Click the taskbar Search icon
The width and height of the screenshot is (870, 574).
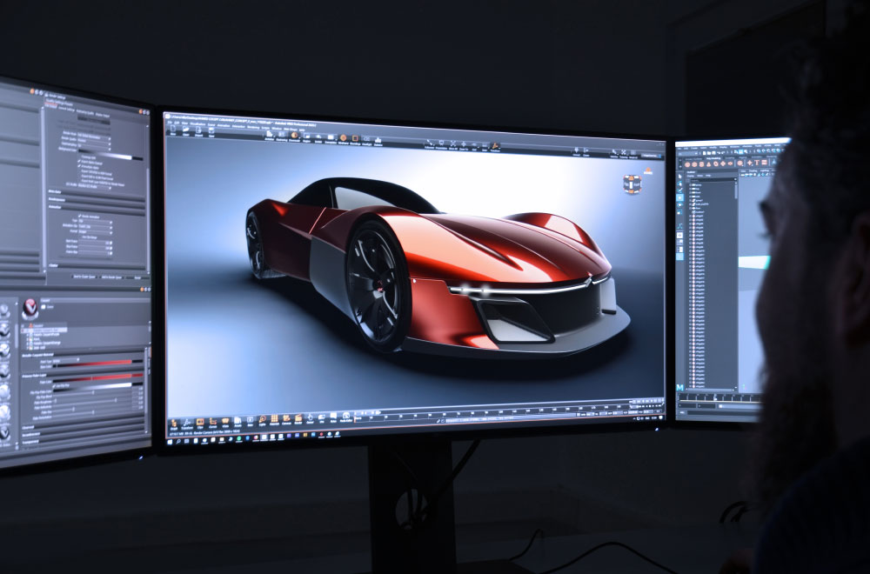179,442
